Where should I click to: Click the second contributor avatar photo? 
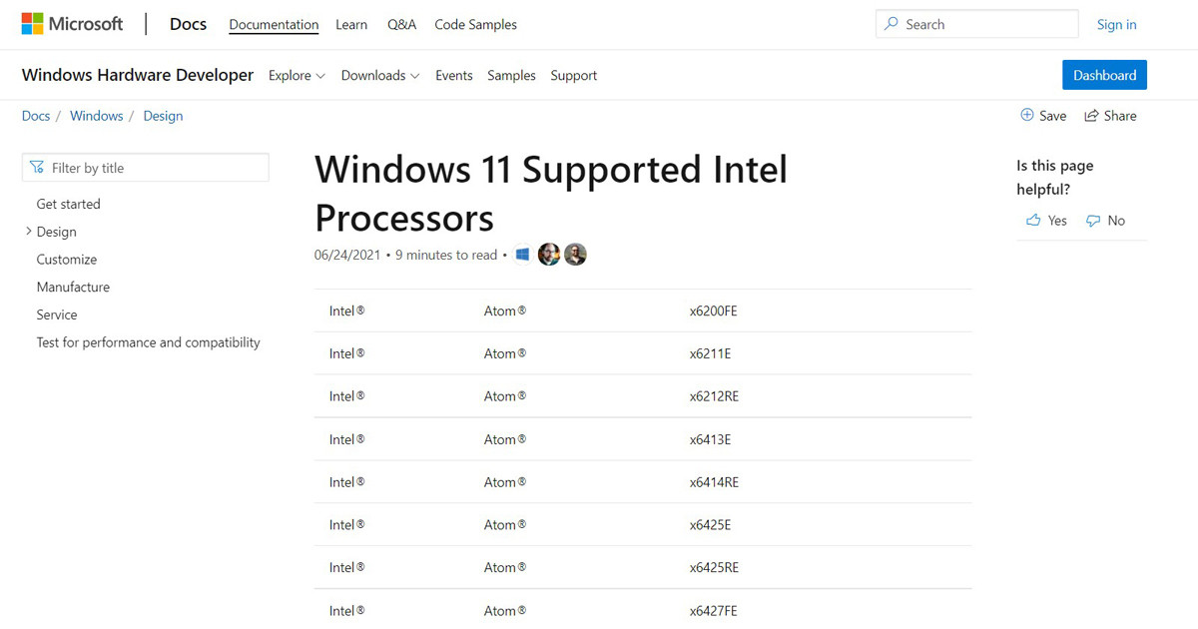[575, 255]
